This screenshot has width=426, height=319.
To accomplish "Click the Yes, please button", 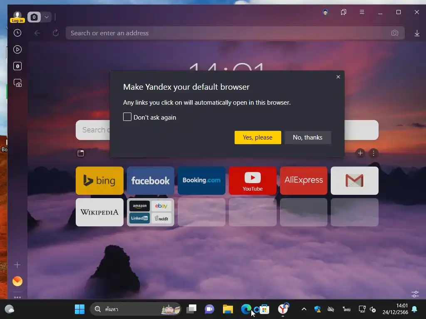I will click(258, 137).
